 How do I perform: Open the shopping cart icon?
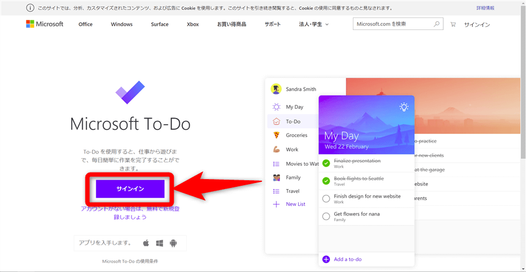453,25
